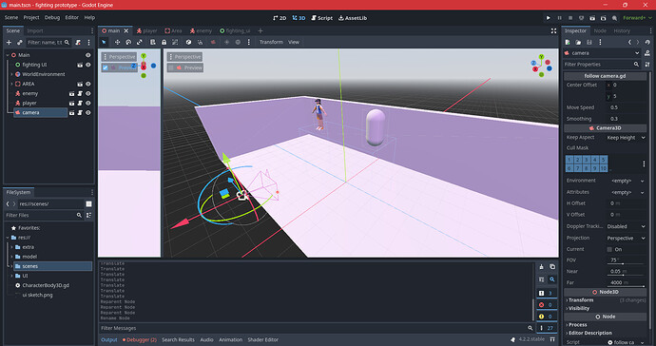Viewport: 656px width, 346px height.
Task: Toggle warning messages filter in Output
Action: [x=547, y=317]
